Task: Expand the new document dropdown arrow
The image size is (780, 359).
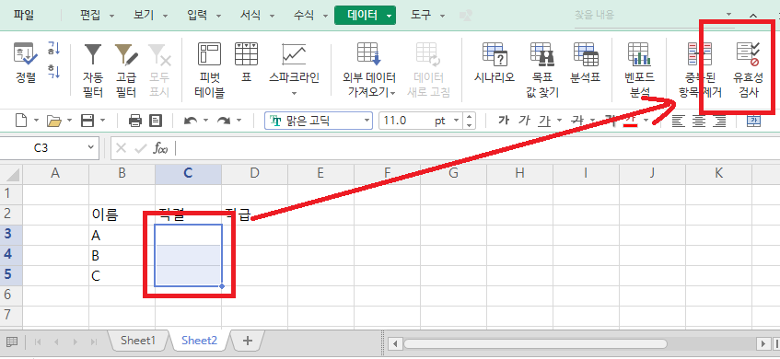Action: point(36,121)
